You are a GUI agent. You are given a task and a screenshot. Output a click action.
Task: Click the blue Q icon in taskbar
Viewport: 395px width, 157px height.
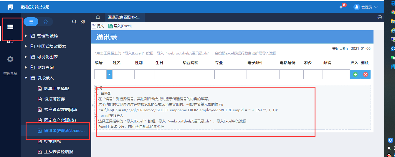[x=391, y=140]
